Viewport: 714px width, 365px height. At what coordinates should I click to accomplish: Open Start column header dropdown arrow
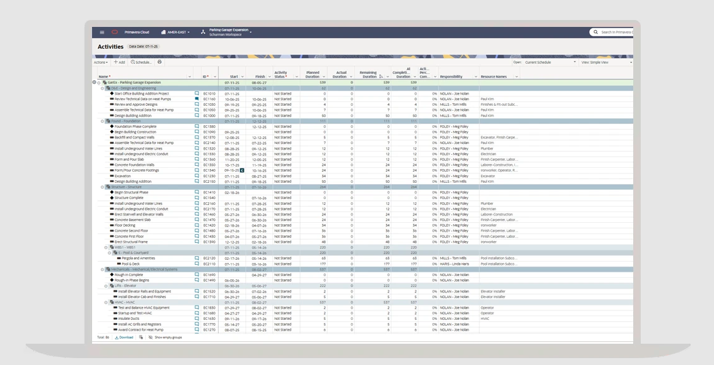(242, 77)
